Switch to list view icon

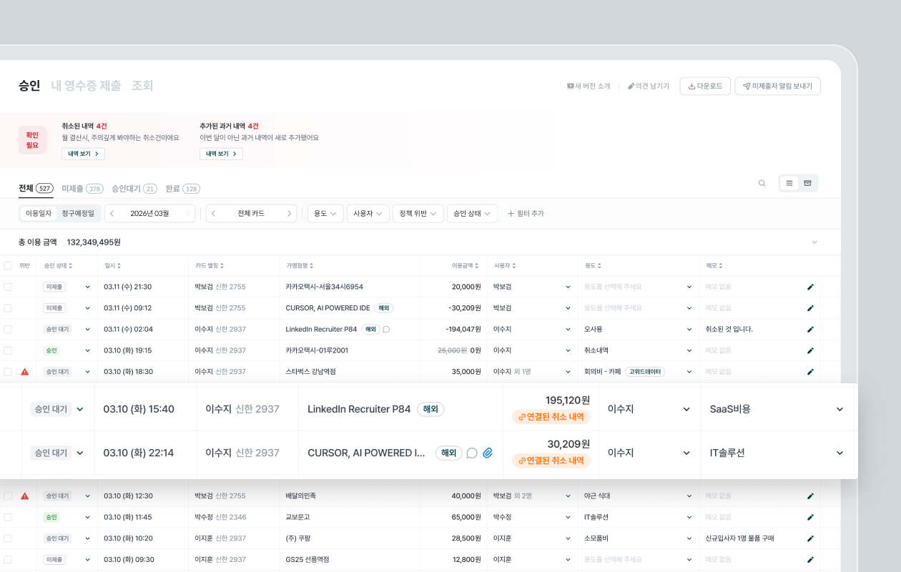(x=789, y=184)
